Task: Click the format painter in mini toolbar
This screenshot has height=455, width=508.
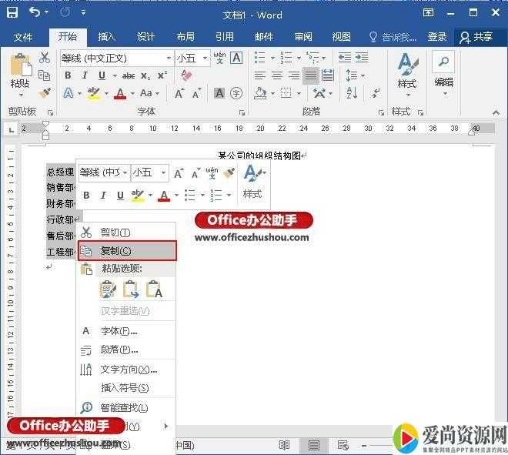Action: (x=229, y=173)
